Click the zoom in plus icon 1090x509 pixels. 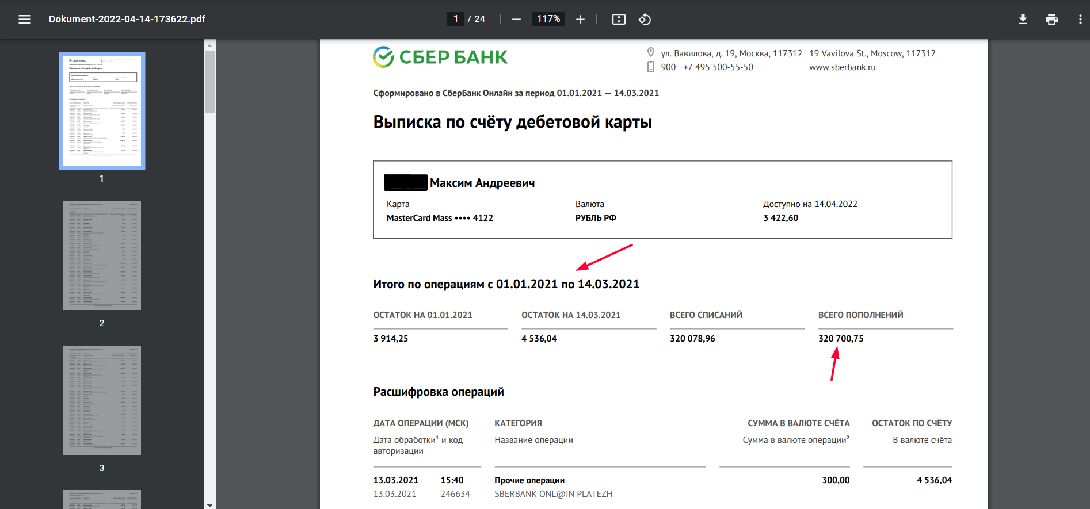coord(580,20)
